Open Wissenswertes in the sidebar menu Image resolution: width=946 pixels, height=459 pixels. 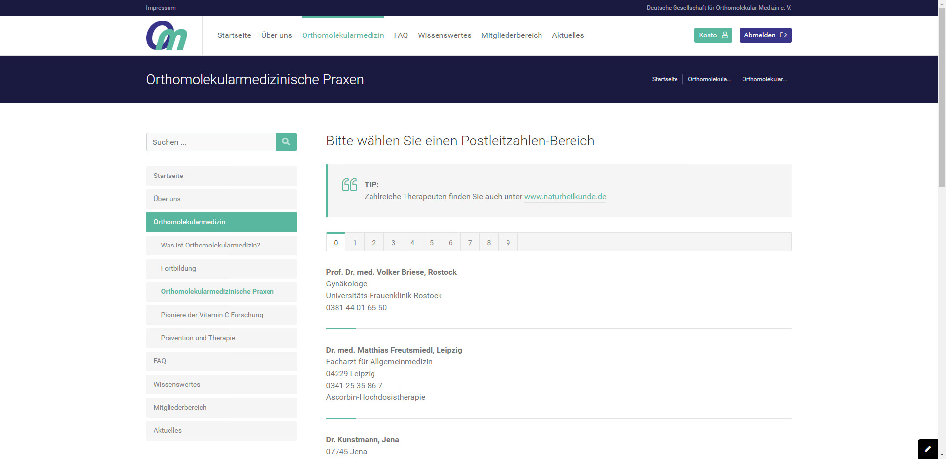[221, 384]
